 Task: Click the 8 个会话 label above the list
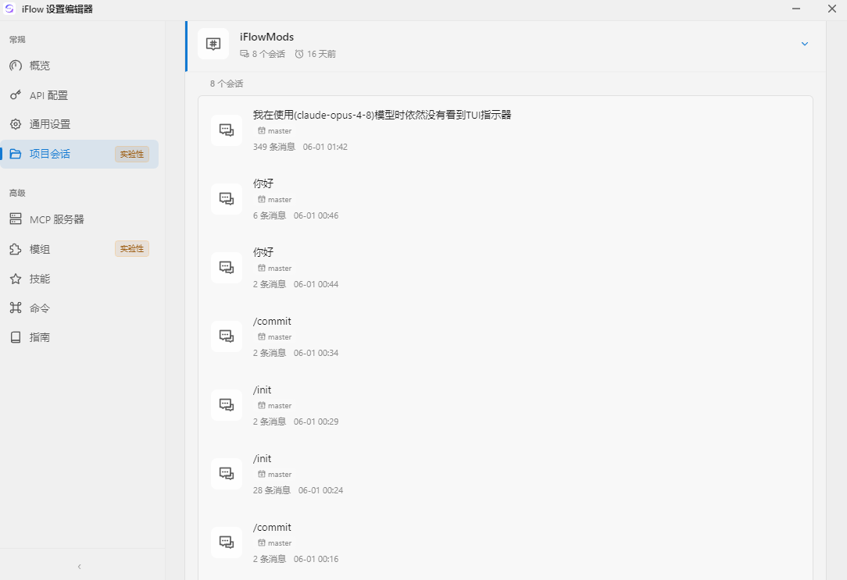tap(227, 84)
